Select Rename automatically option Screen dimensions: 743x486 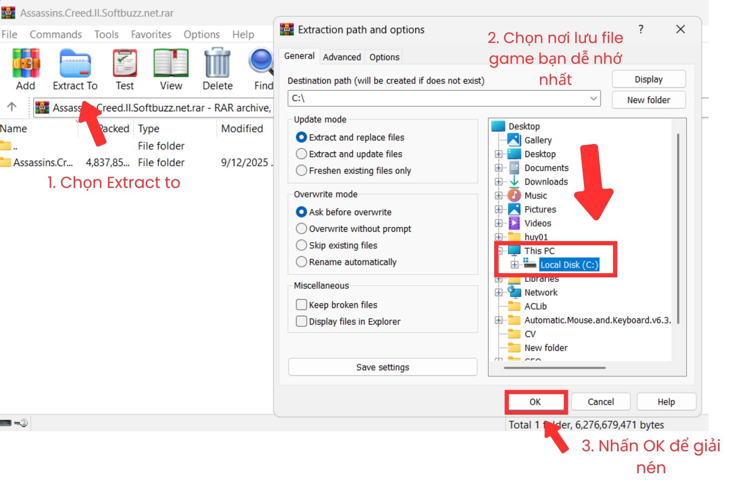coord(346,262)
